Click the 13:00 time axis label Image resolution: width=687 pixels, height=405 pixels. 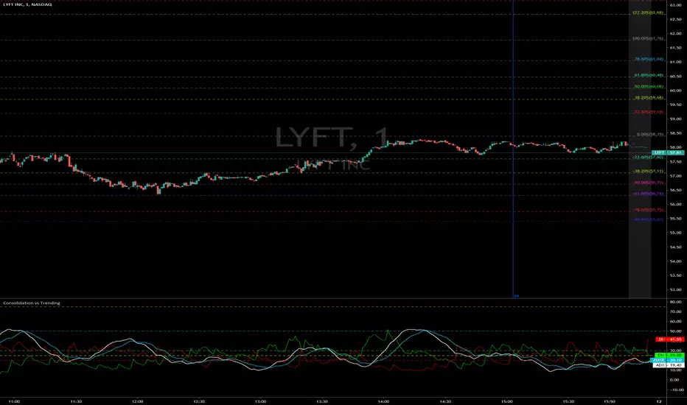coord(261,401)
